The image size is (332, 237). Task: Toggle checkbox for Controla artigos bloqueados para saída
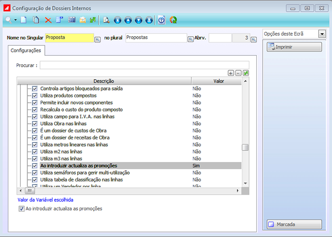[x=35, y=88]
